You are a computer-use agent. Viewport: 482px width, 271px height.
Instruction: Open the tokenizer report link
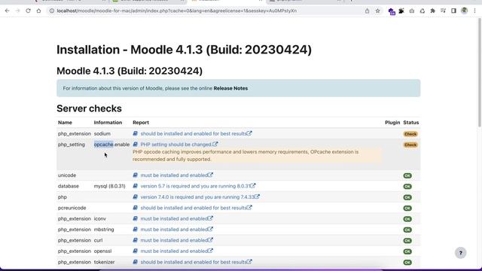coord(196,262)
